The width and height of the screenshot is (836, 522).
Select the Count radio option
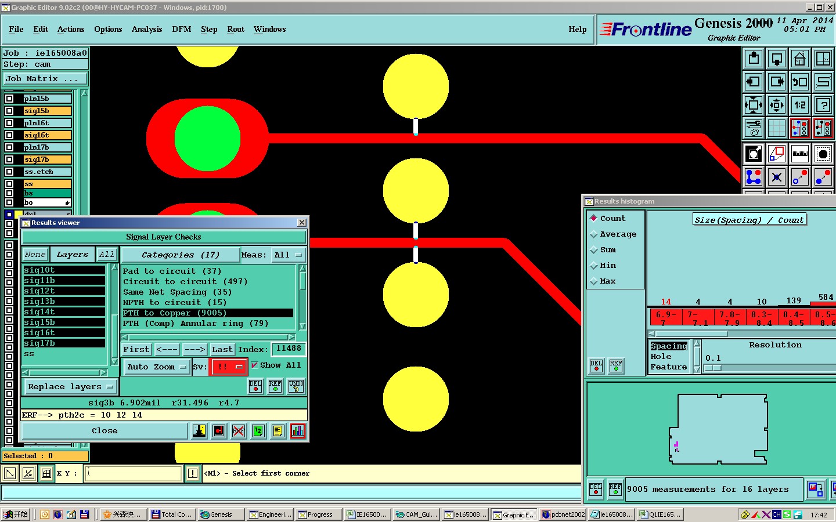593,218
